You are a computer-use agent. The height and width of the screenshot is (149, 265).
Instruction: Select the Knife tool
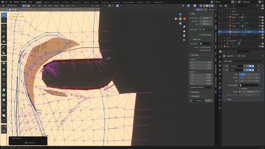tap(4, 84)
